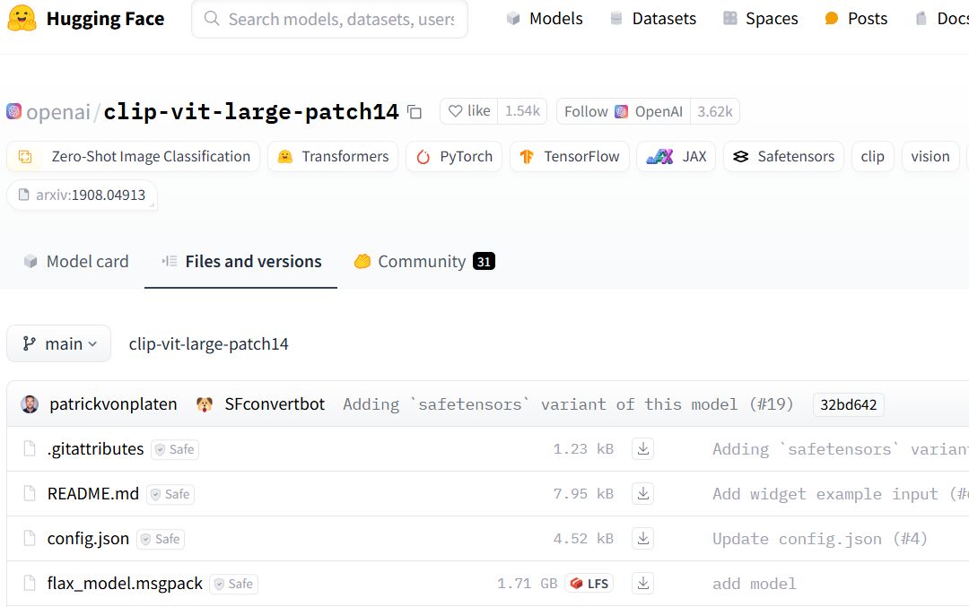
Task: Open the openai organization link
Action: point(58,112)
